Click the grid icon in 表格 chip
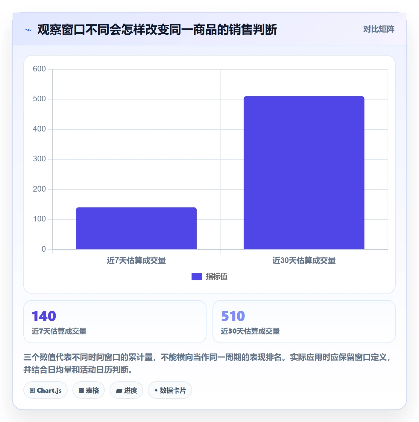Screen dimensions: 419x422 point(81,390)
